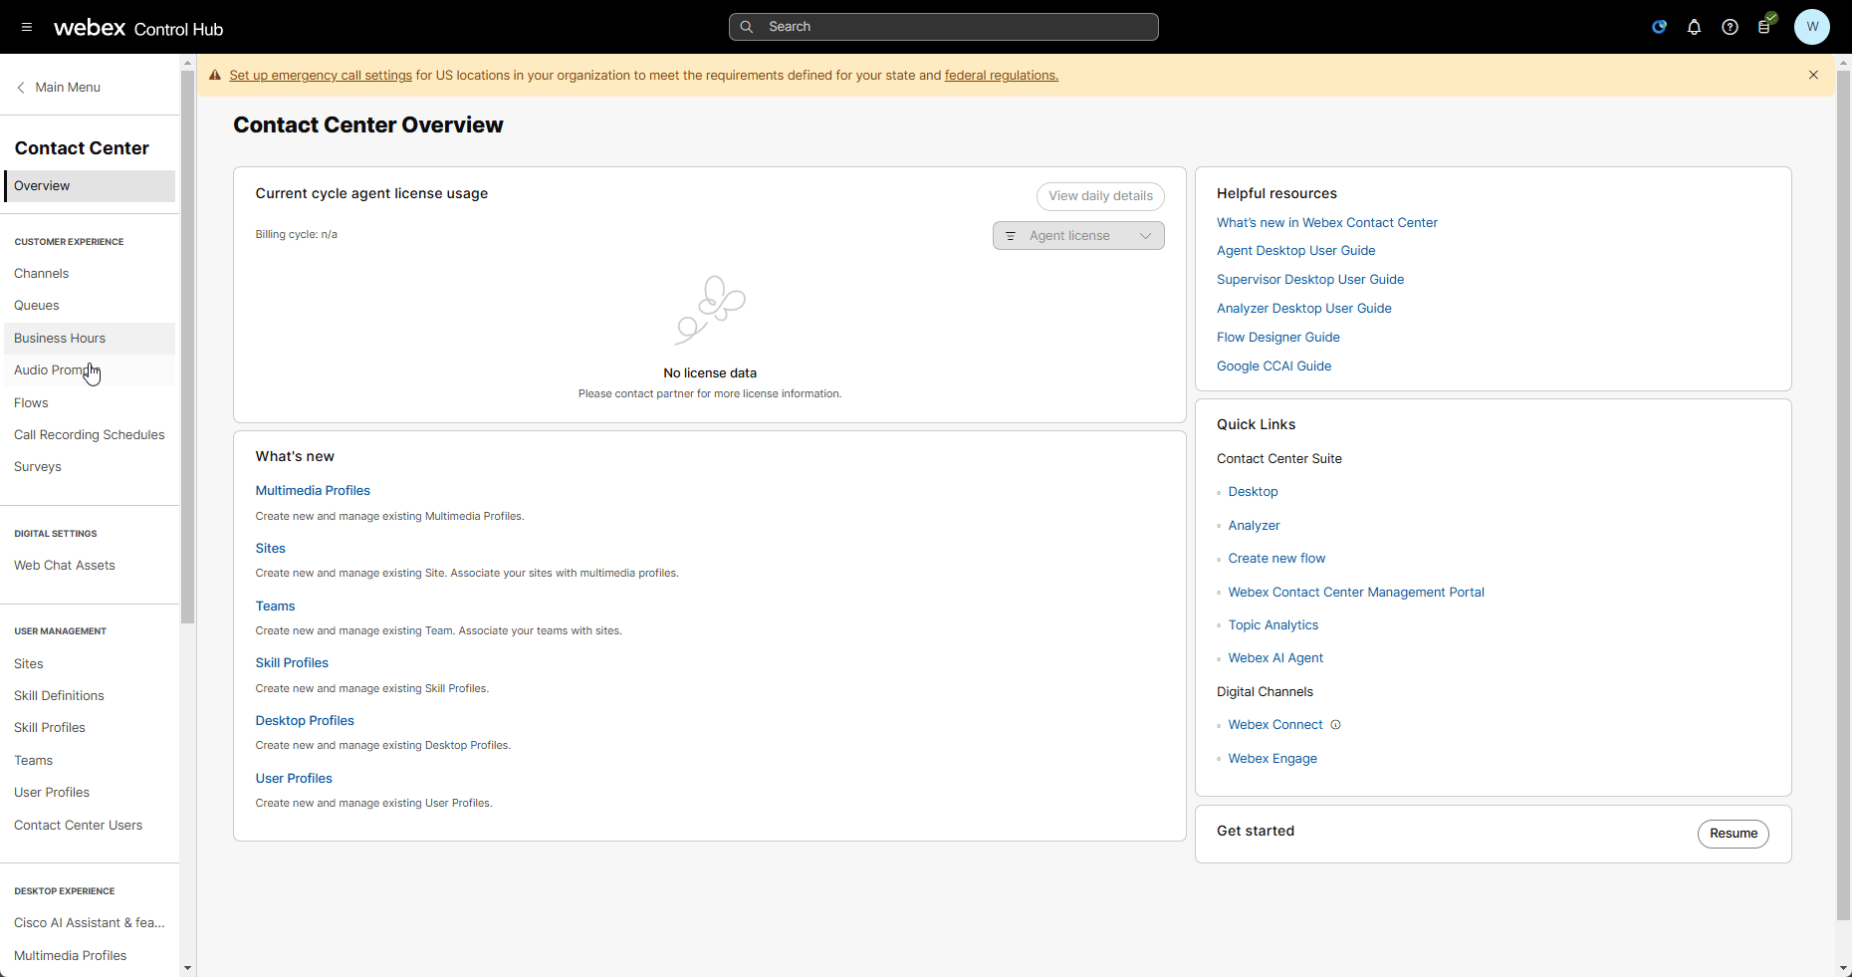Dismiss the emergency call settings banner
The image size is (1852, 977).
[1813, 75]
